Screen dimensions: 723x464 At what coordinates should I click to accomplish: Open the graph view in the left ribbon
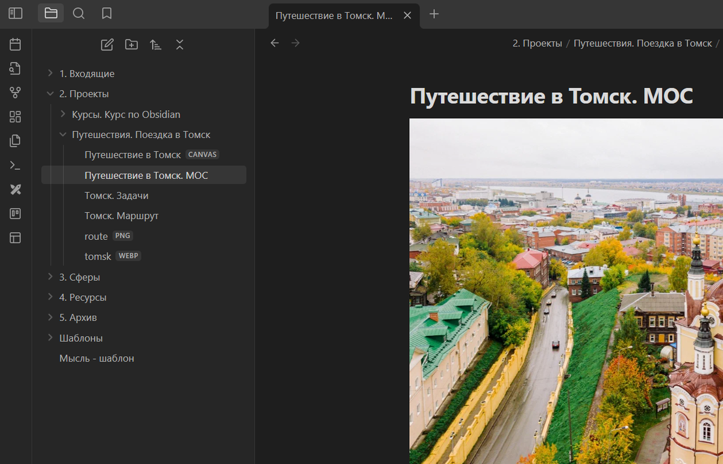pos(15,92)
